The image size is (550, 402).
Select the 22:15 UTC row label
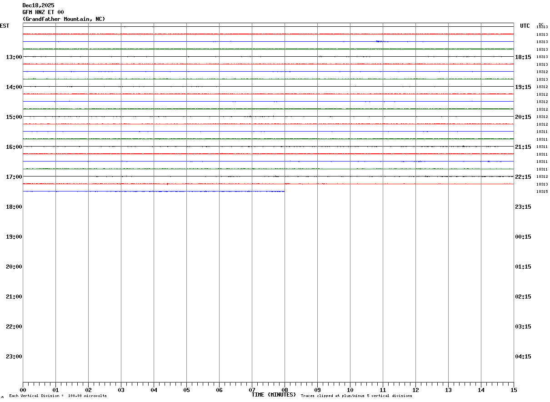click(x=523, y=176)
